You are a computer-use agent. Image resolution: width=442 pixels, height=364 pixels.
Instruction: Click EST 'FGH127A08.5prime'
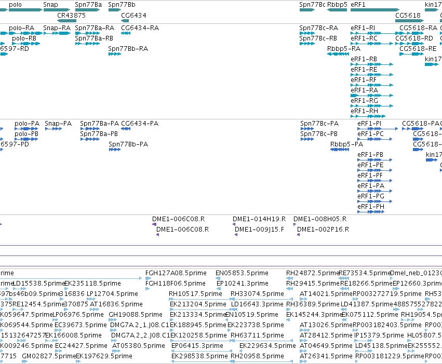[176, 273]
